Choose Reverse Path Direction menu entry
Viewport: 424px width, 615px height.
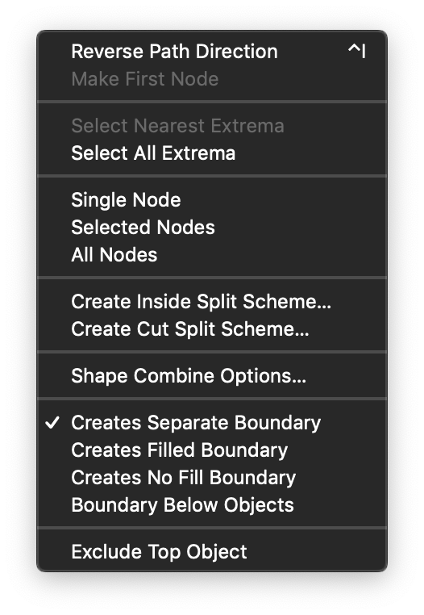tap(212, 52)
